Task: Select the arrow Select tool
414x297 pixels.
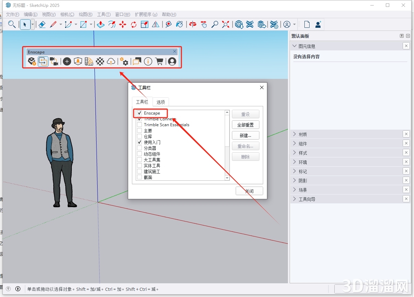Action: click(x=25, y=24)
